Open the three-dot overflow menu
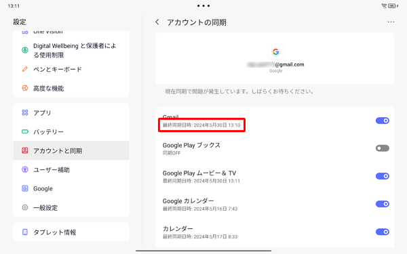 [391, 22]
